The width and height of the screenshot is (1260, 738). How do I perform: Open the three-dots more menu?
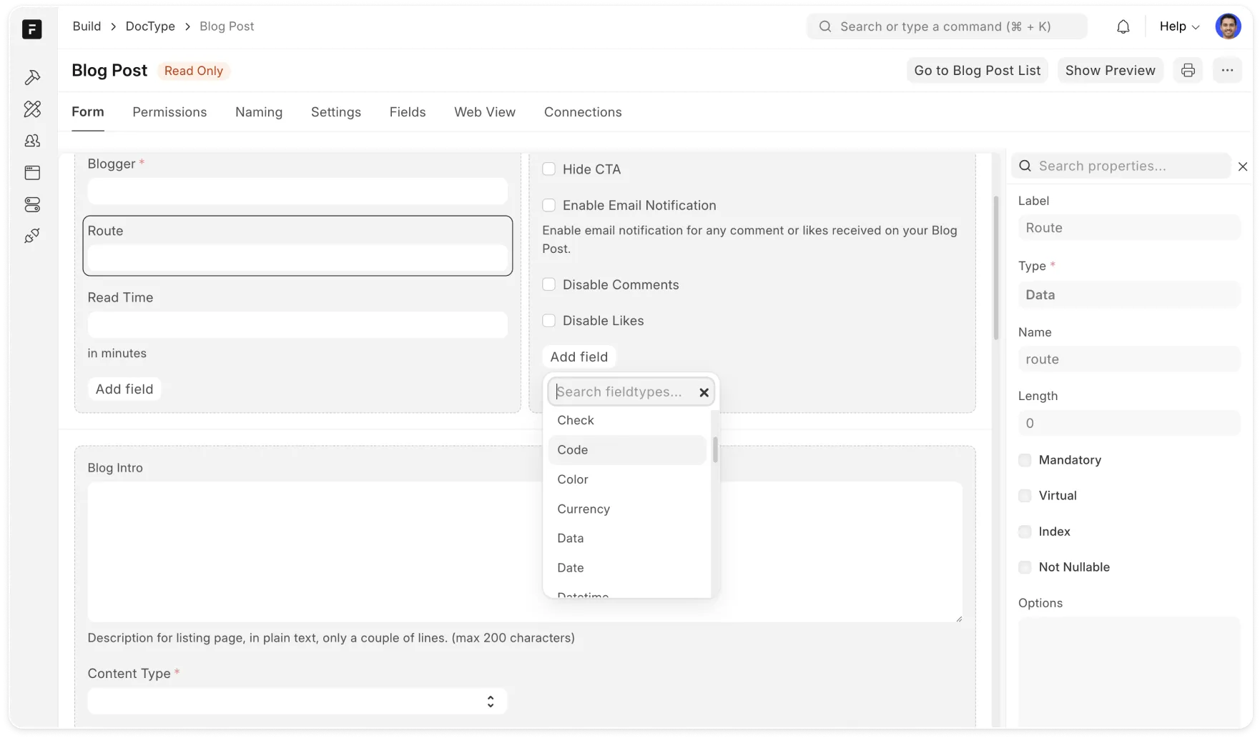tap(1227, 70)
